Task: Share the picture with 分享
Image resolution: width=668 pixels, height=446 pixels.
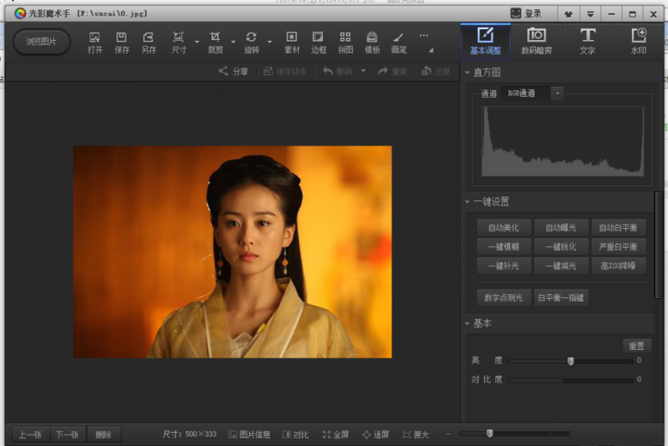Action: click(x=233, y=71)
